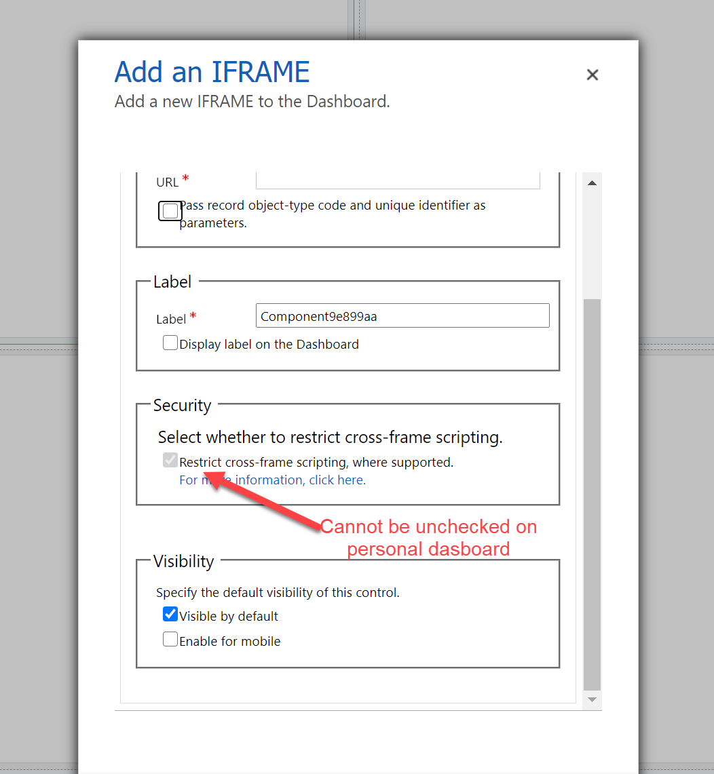Uncheck Visible by default
Screen dimensions: 714x774
coord(170,615)
